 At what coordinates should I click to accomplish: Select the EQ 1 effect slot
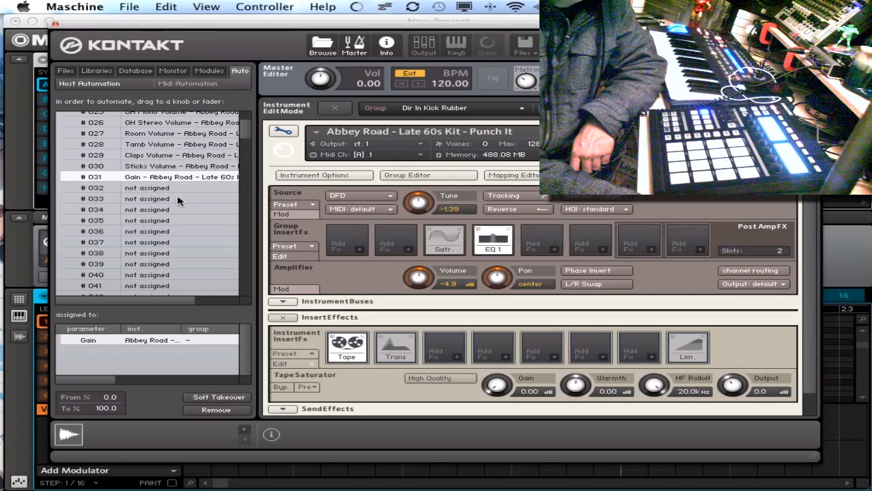point(493,240)
